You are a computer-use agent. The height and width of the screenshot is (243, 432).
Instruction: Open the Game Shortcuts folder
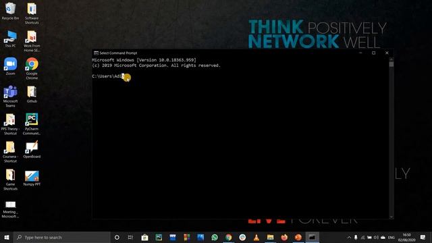click(10, 180)
